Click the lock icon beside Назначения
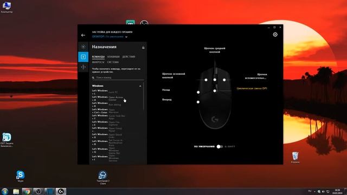Image resolution: width=347 pixels, height=195 pixels. pyautogui.click(x=143, y=47)
